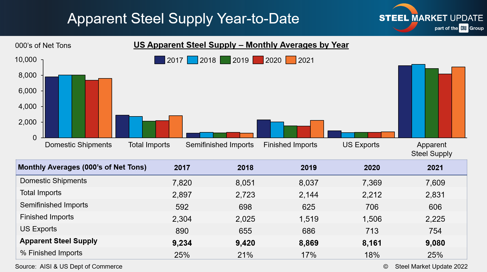Click the 2020 red legend swatch
Viewport: 487px width, 272px height.
click(258, 60)
